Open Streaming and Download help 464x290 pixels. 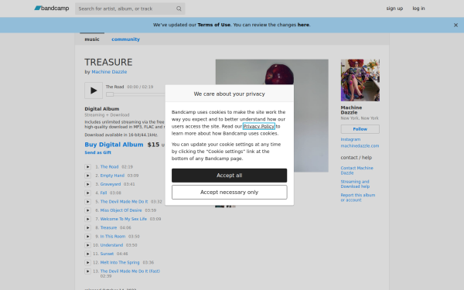(355, 184)
